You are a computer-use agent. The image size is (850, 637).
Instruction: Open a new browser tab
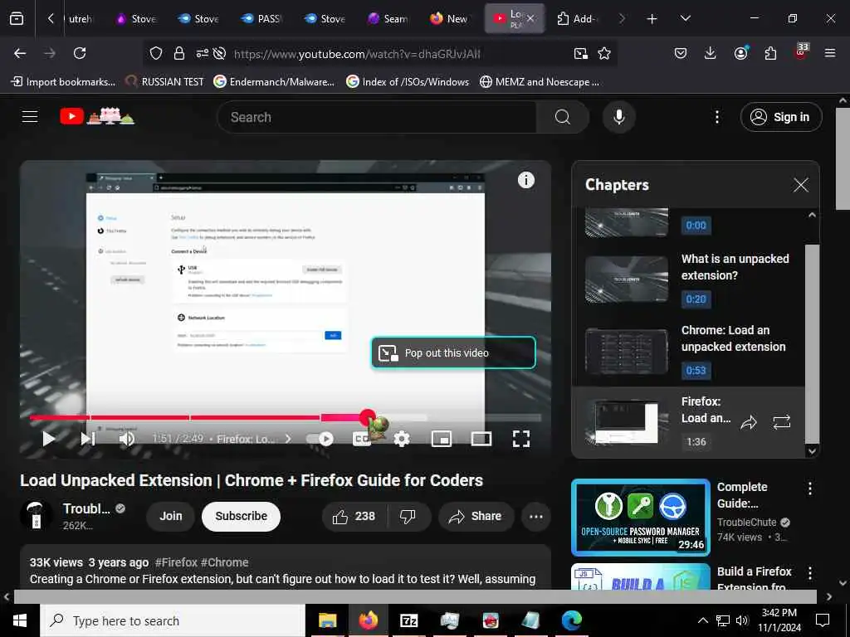(x=652, y=19)
